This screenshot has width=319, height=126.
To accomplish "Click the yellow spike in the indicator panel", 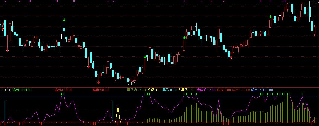I will click(x=118, y=114).
